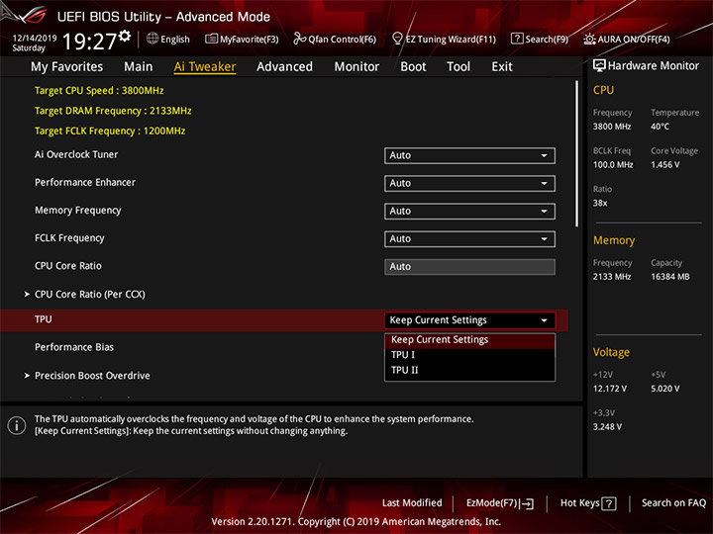Open Ai Overclock Tuner dropdown
The image size is (713, 534).
[x=469, y=156]
